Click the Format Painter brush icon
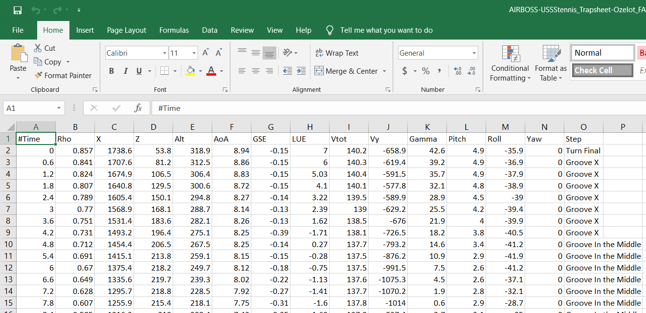The width and height of the screenshot is (646, 313). [x=38, y=76]
